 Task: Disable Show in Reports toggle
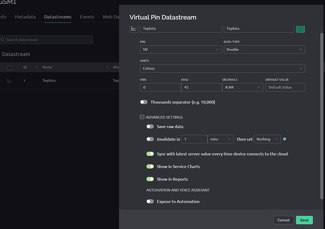[150, 179]
